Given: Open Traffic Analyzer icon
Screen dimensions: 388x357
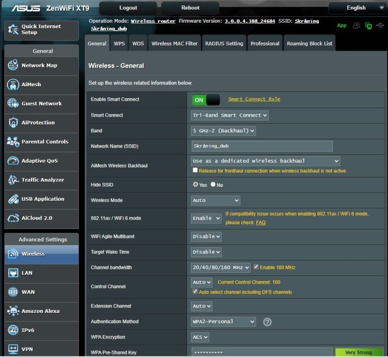Looking at the screenshot, I should (13, 180).
